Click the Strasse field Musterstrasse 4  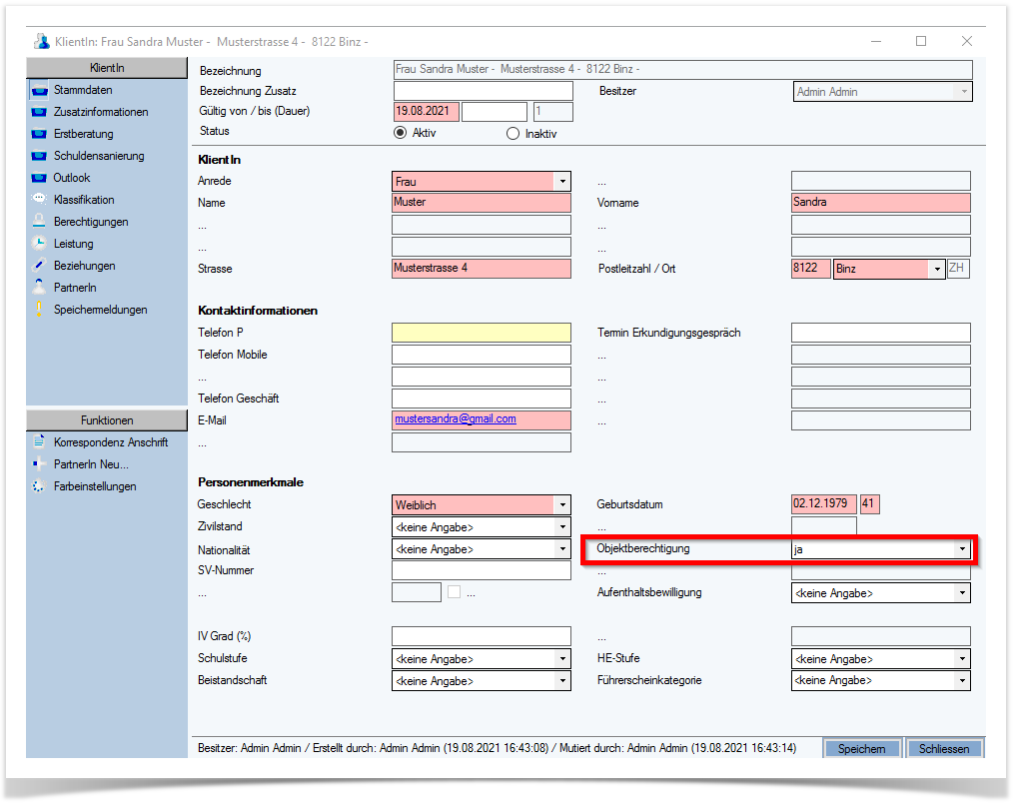tap(482, 269)
